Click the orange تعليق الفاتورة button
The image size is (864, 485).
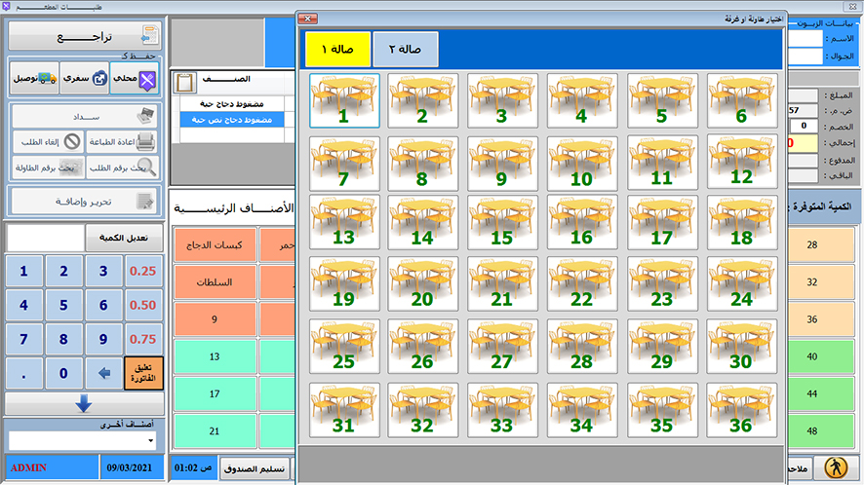[x=143, y=373]
